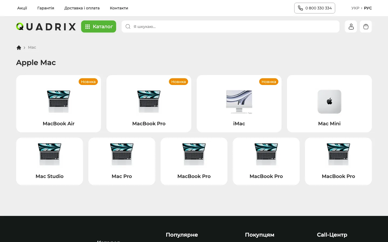
Task: Open the shopping cart icon
Action: point(366,27)
